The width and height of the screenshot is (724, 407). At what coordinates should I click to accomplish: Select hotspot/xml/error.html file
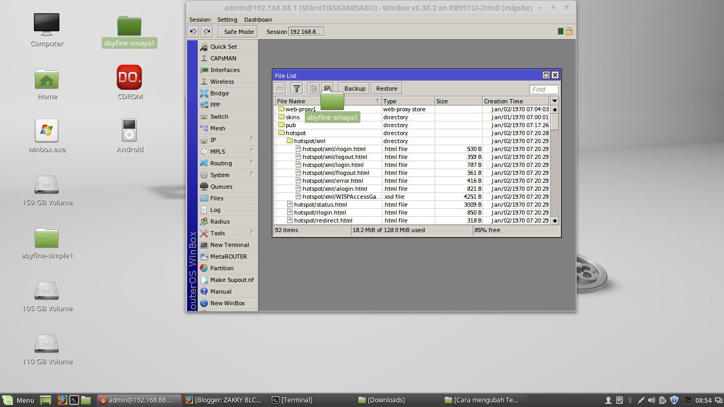coord(412,181)
